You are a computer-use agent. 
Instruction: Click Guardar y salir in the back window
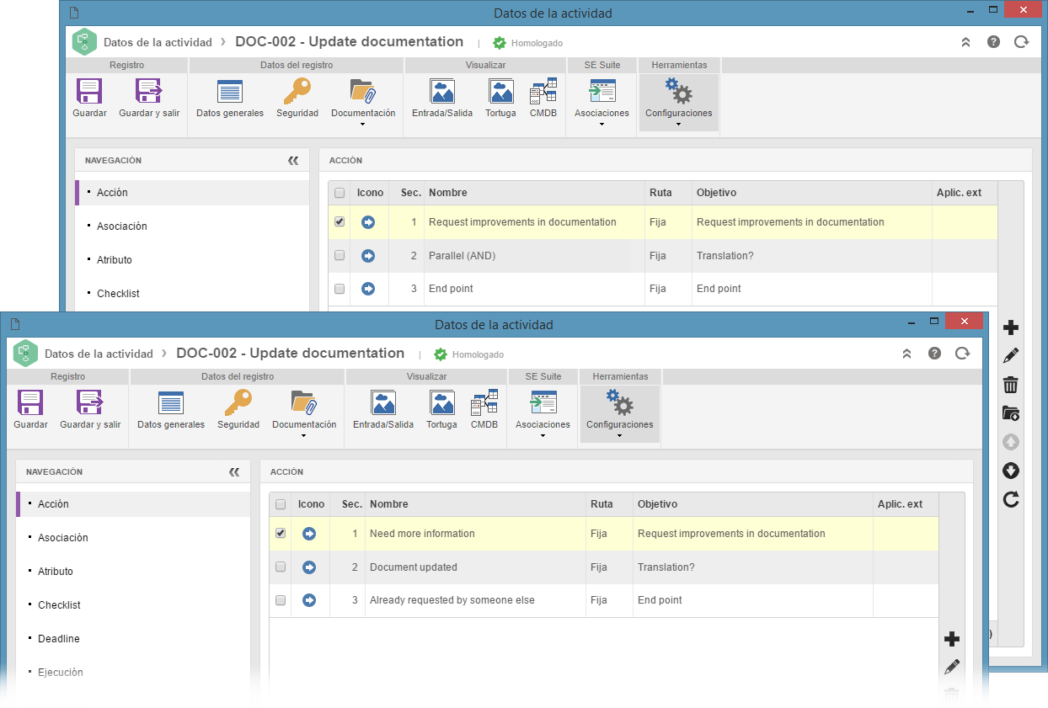[x=149, y=98]
